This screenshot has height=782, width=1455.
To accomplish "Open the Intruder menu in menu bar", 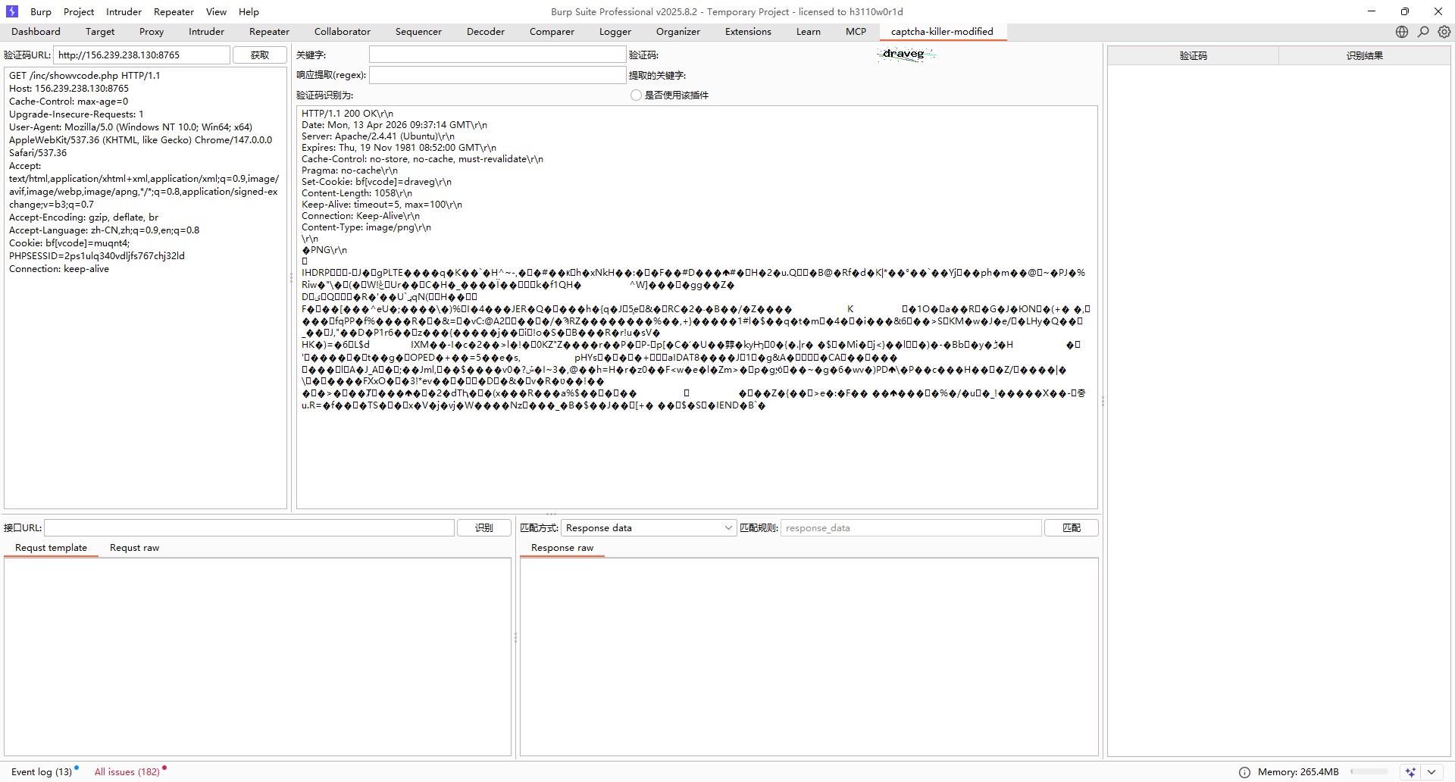I will pos(124,12).
